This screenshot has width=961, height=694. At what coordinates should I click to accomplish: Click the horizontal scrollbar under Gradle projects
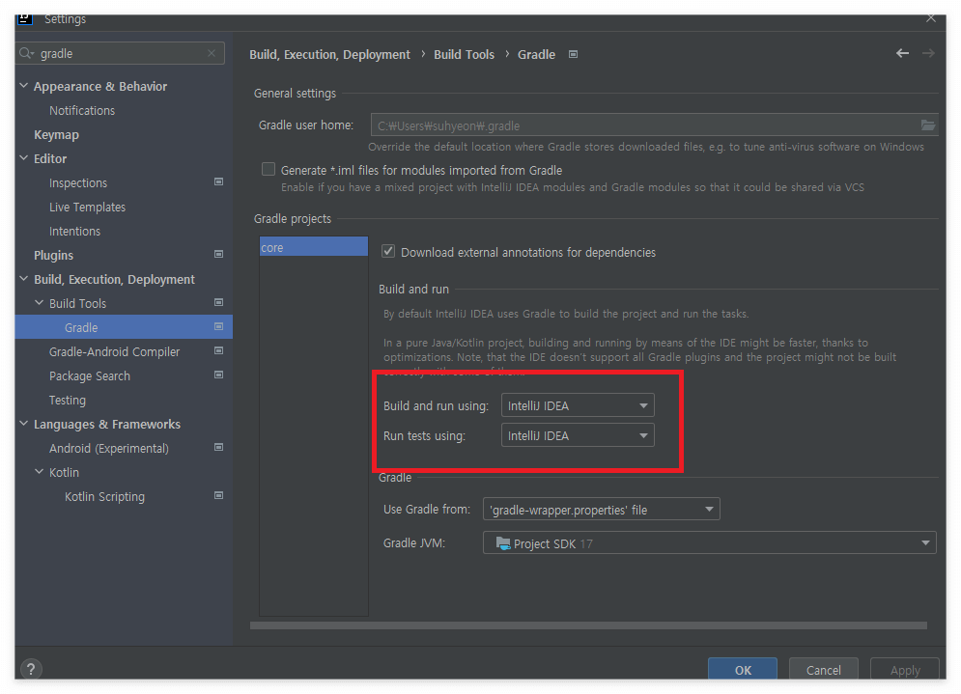point(588,626)
